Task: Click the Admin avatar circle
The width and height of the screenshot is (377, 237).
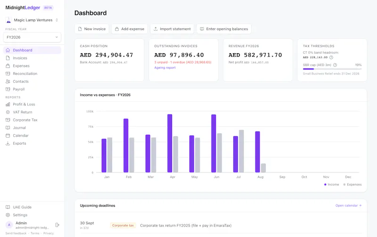Action: point(9,225)
